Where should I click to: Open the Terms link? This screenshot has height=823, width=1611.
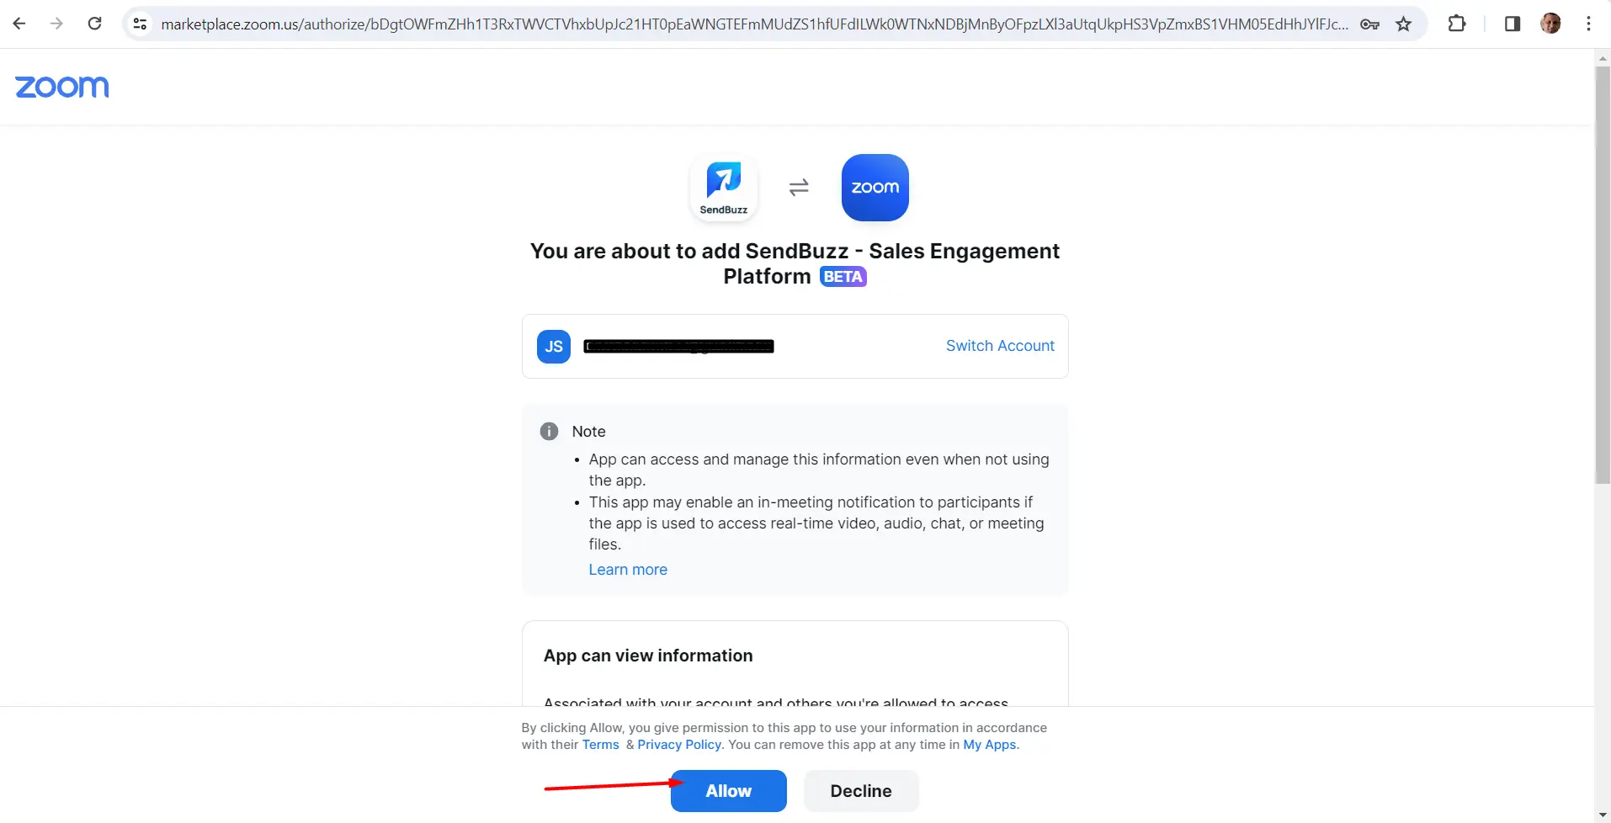coord(601,745)
